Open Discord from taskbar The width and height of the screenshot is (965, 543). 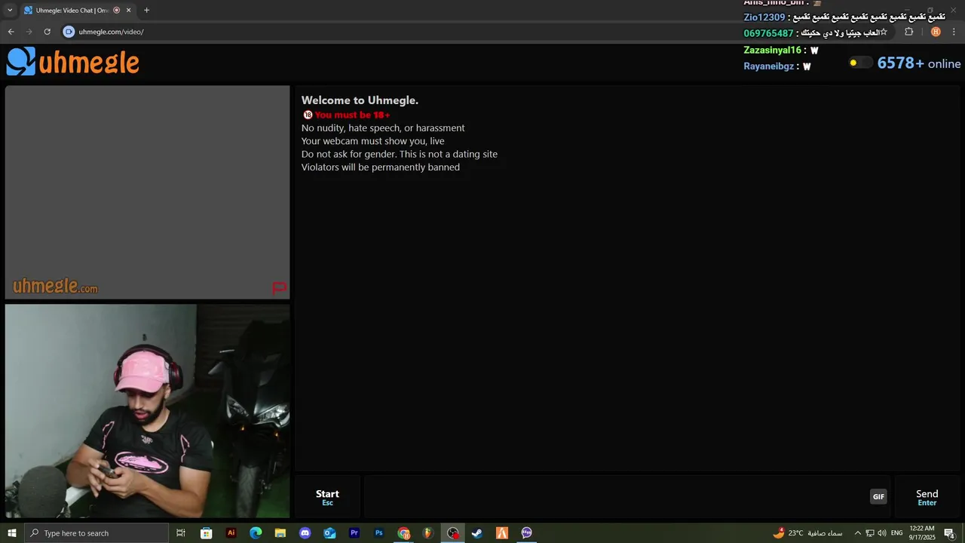pyautogui.click(x=305, y=533)
